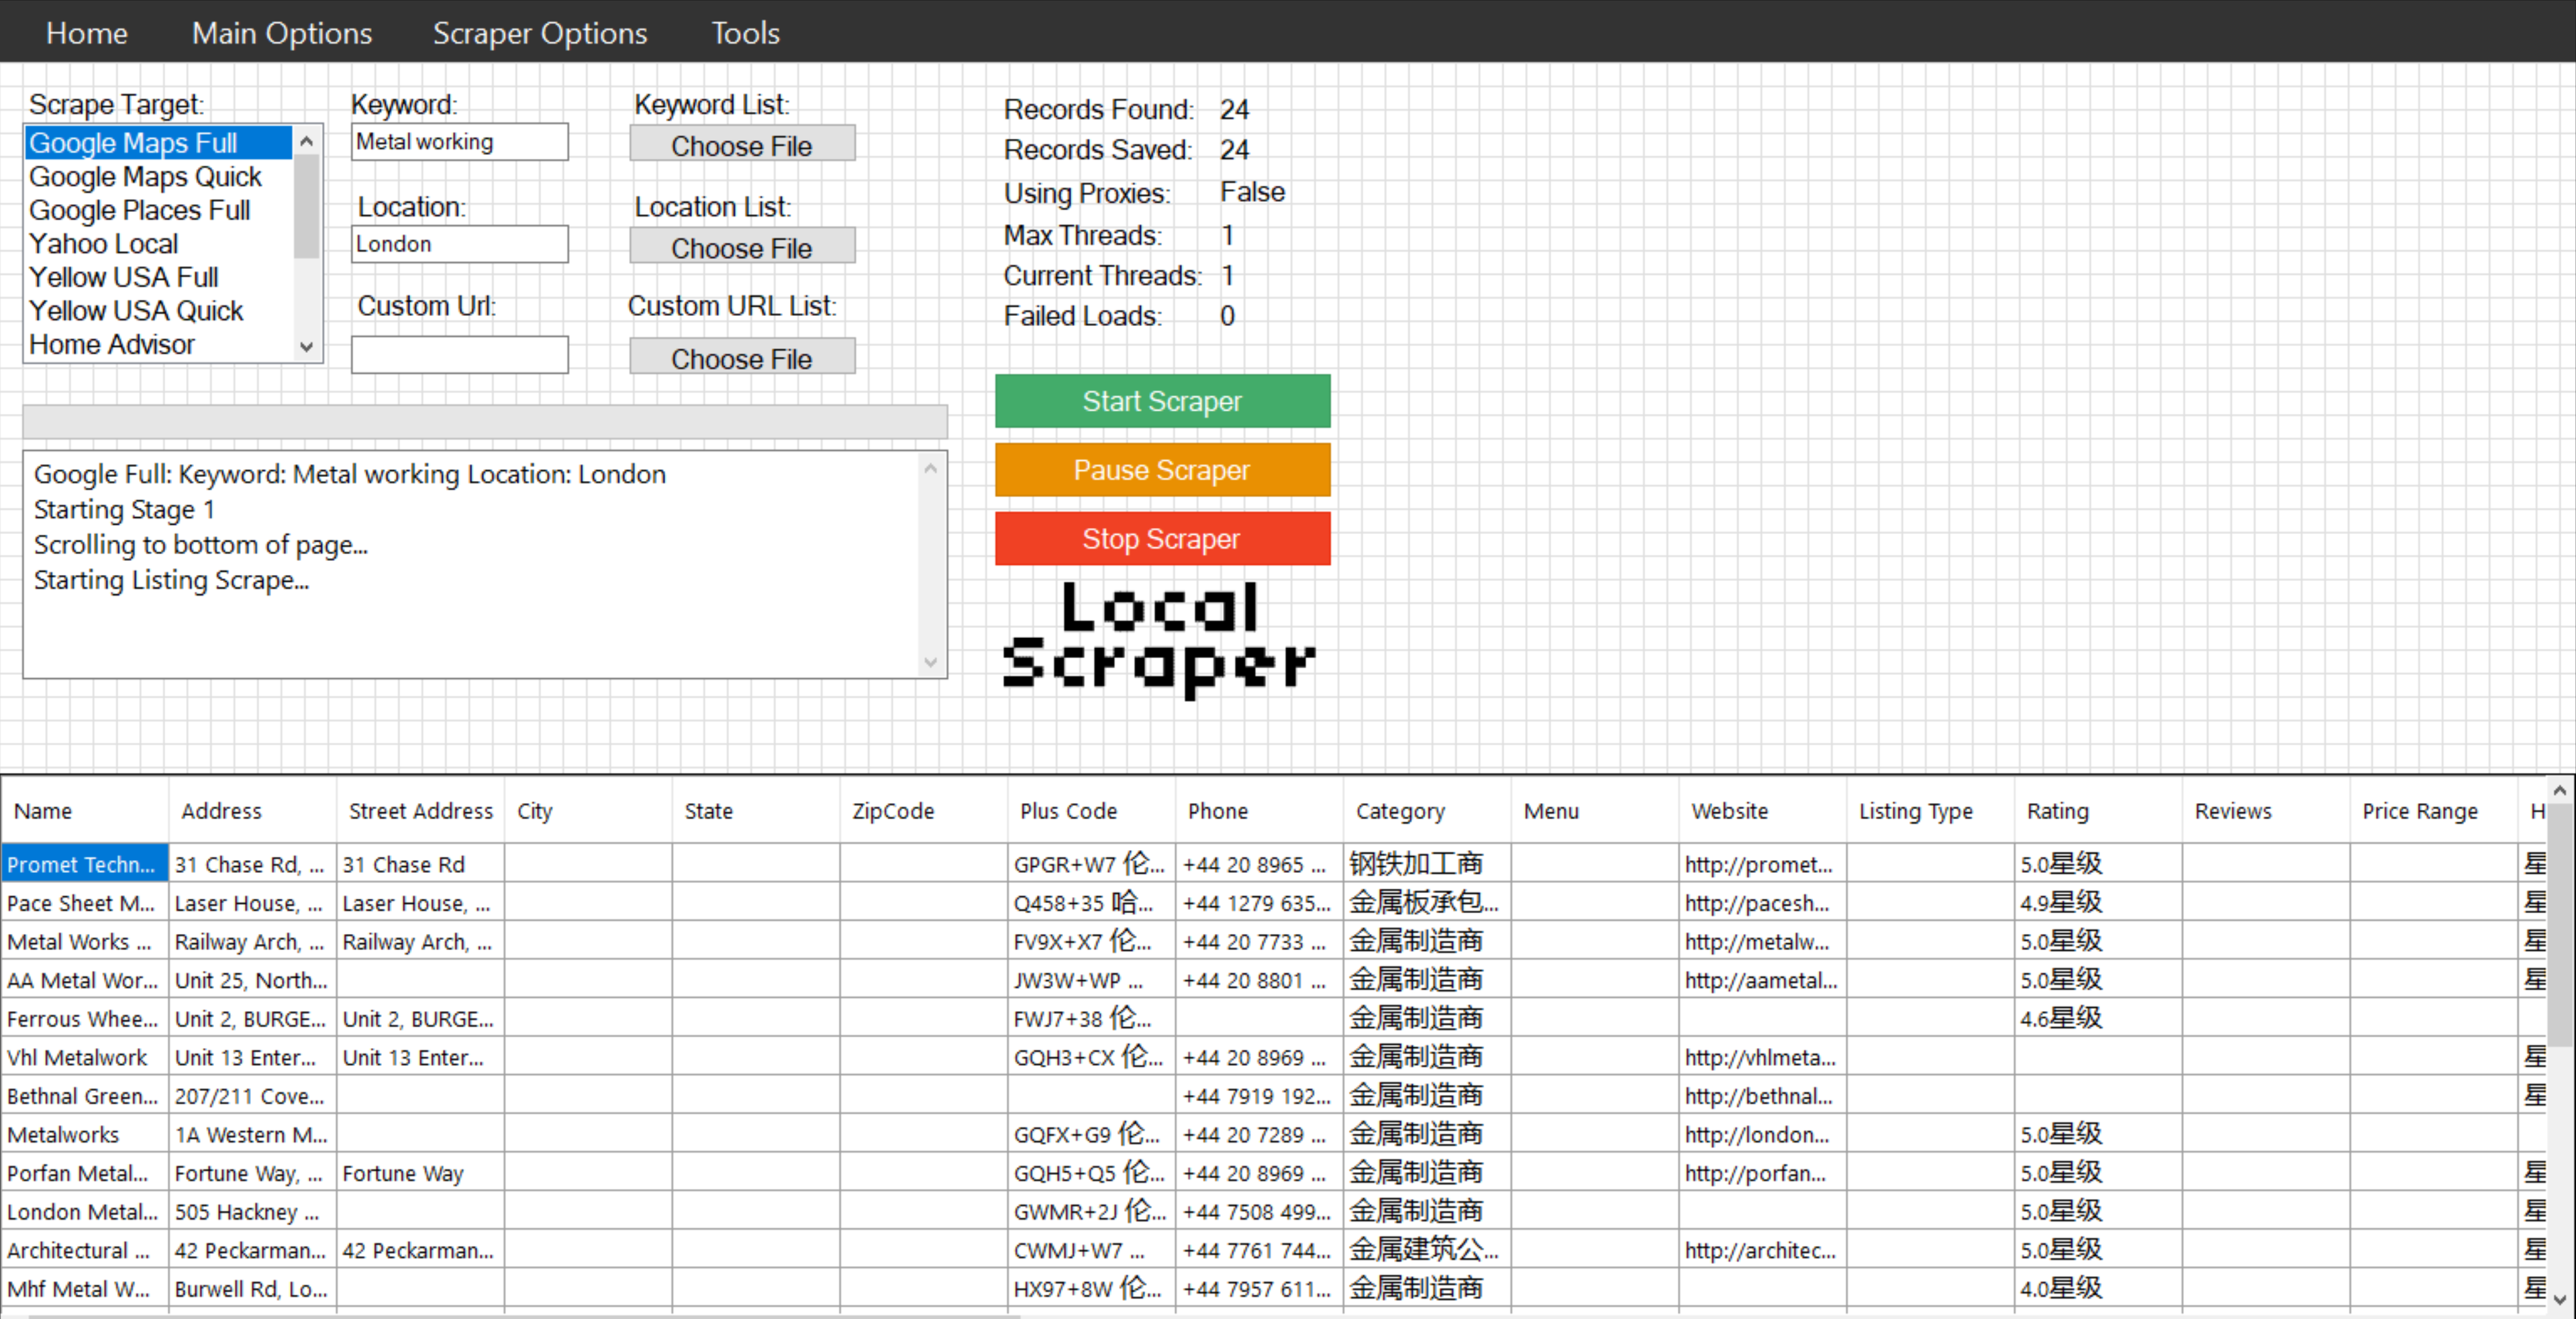The height and width of the screenshot is (1319, 2576).
Task: Select the London Metal... row name
Action: (85, 1211)
